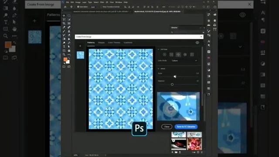Open the Color Mode dropdown

pos(184,61)
